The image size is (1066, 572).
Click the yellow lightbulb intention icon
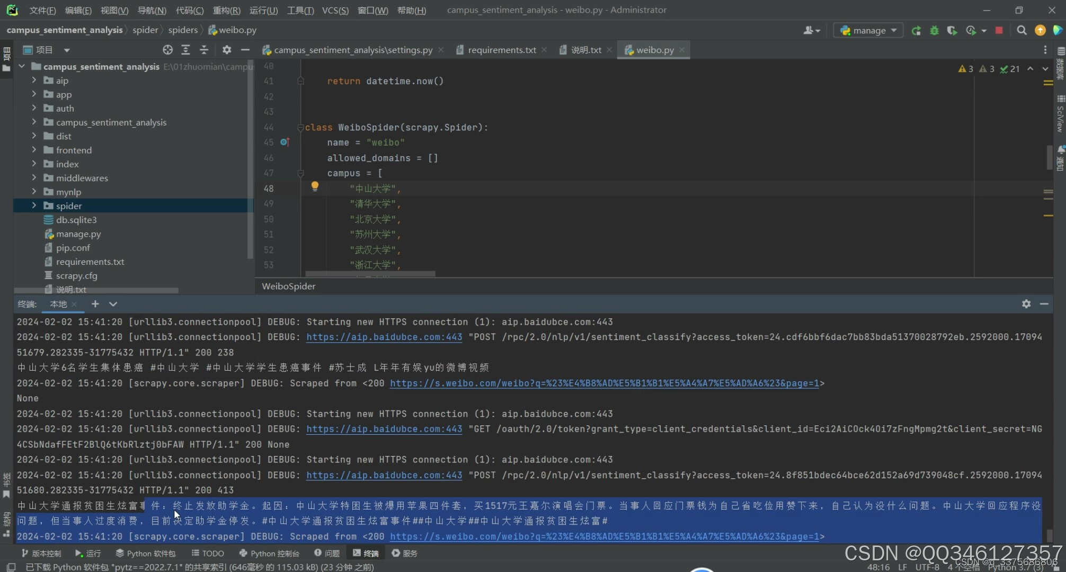pyautogui.click(x=315, y=186)
